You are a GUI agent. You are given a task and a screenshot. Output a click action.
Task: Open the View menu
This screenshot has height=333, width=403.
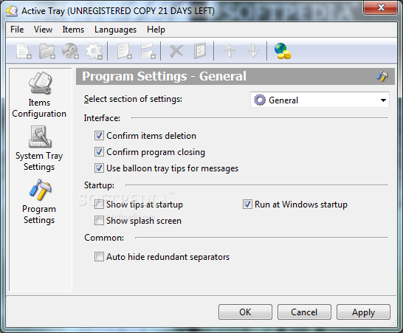click(x=43, y=30)
